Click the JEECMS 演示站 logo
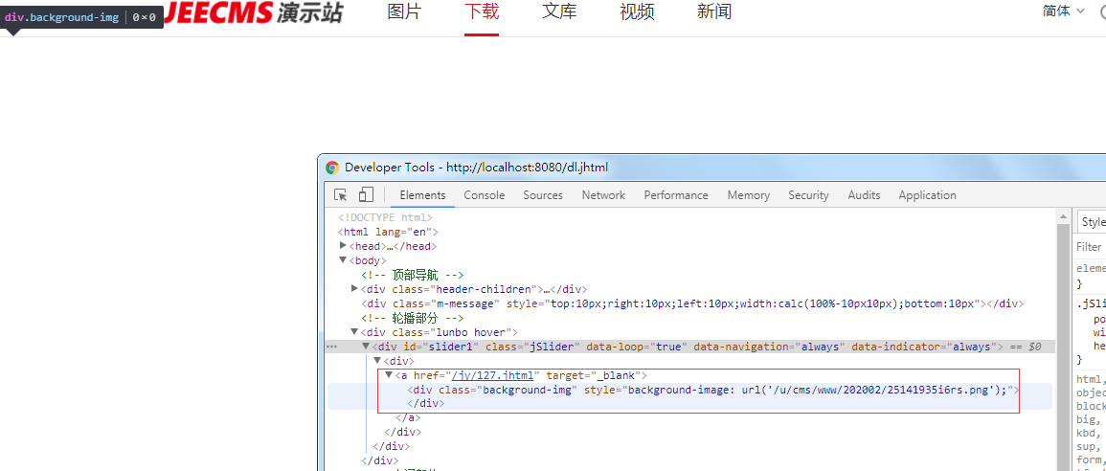 point(255,12)
